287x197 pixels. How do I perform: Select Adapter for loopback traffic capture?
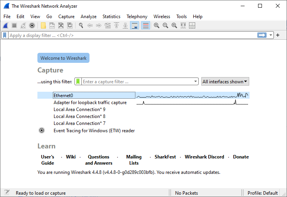pos(143,103)
